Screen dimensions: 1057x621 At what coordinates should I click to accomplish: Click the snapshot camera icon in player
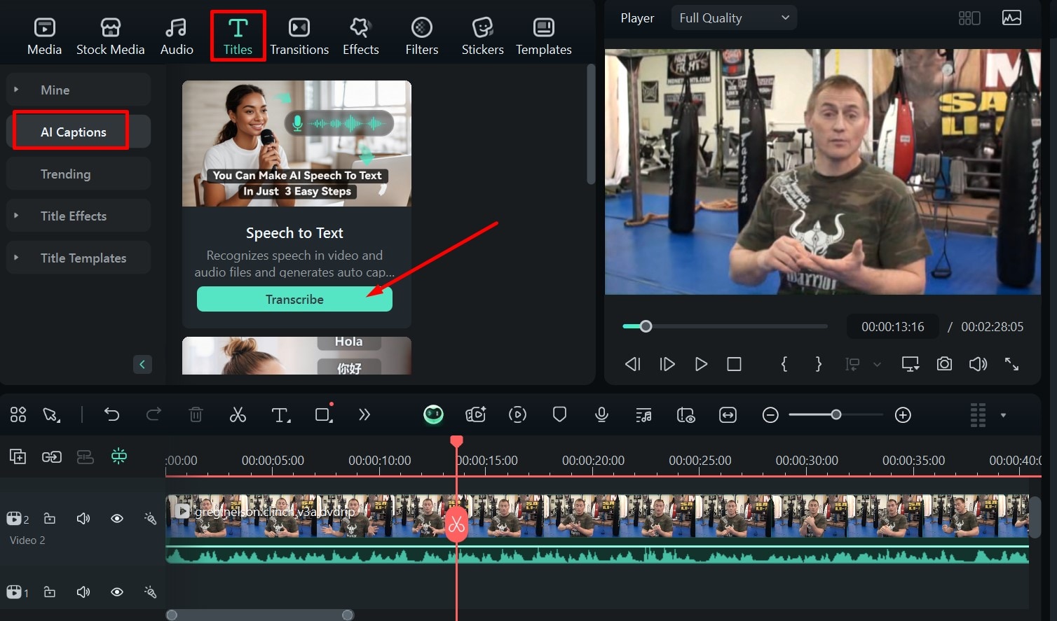944,364
